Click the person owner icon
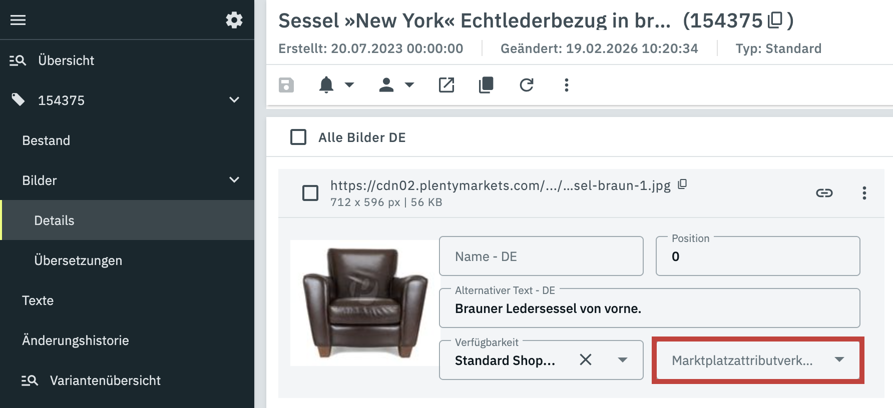 (x=386, y=85)
